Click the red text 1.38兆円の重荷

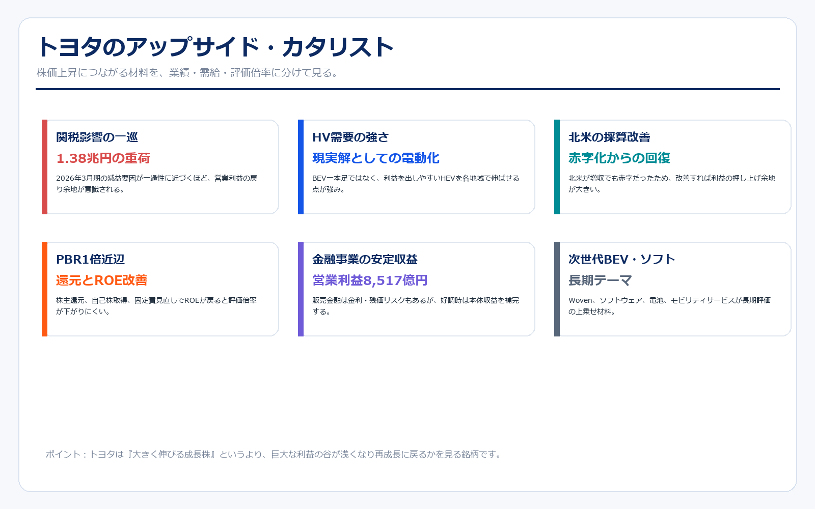[x=103, y=158]
